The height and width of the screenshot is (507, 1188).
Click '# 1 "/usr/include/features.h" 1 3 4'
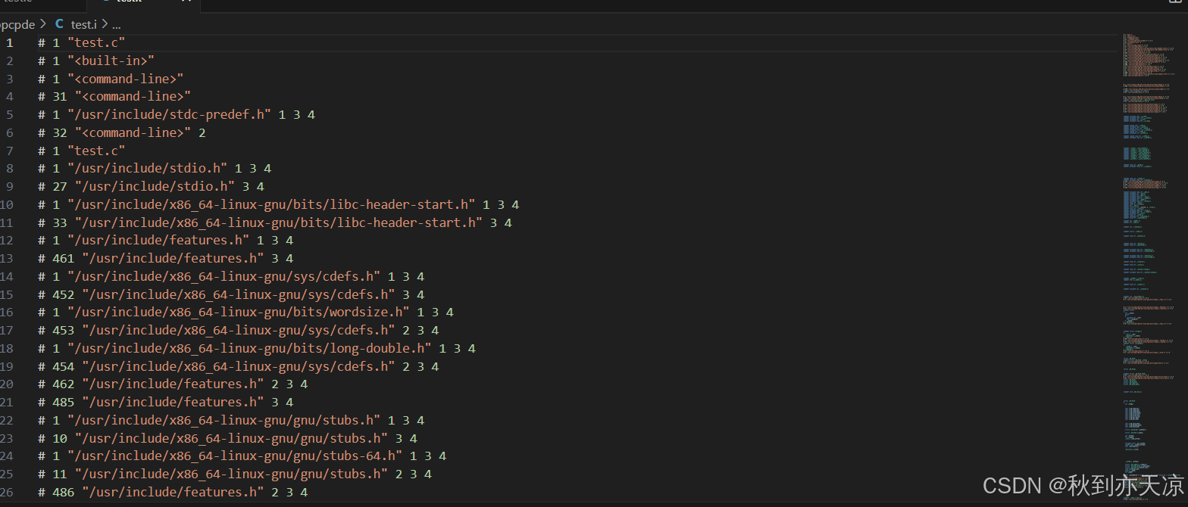click(x=165, y=241)
